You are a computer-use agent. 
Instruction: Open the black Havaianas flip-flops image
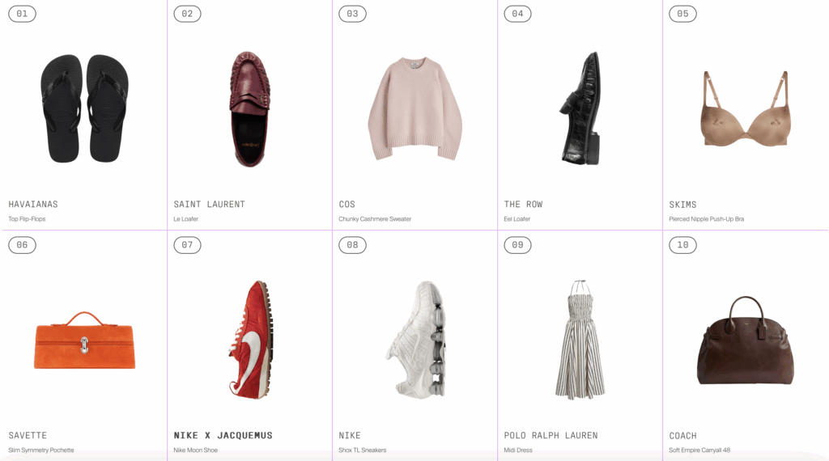(x=84, y=108)
